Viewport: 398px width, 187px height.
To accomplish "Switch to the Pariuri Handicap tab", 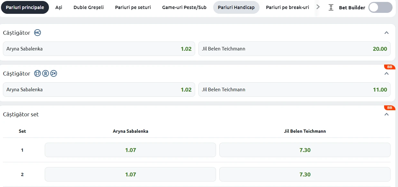I will coord(236,7).
